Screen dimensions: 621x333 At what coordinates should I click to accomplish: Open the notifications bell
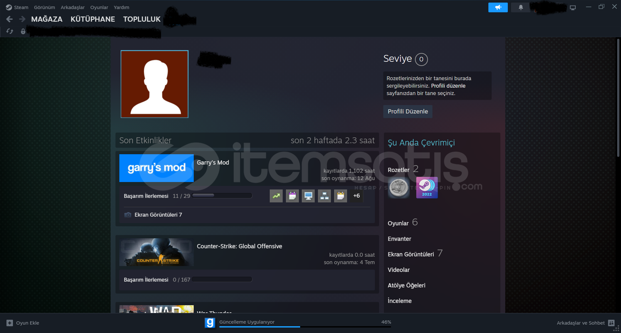point(520,7)
